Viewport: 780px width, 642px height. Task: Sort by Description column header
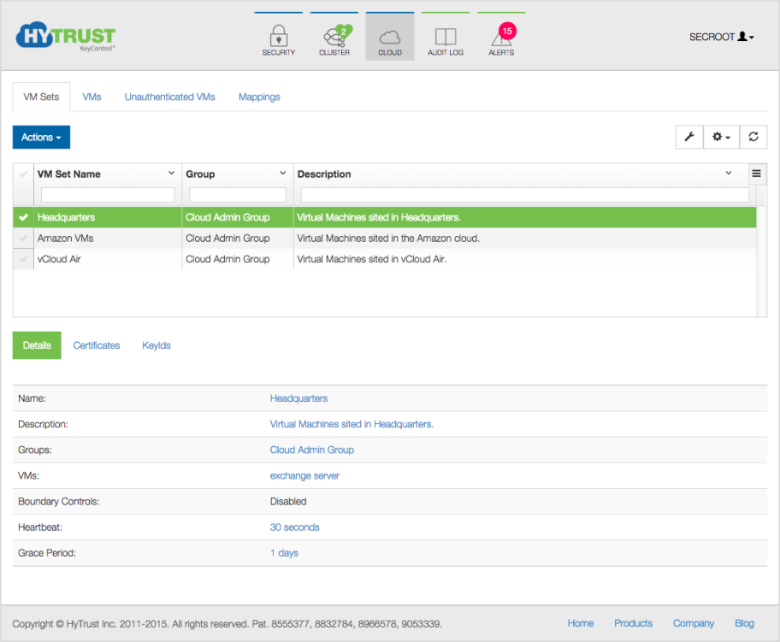pos(324,174)
